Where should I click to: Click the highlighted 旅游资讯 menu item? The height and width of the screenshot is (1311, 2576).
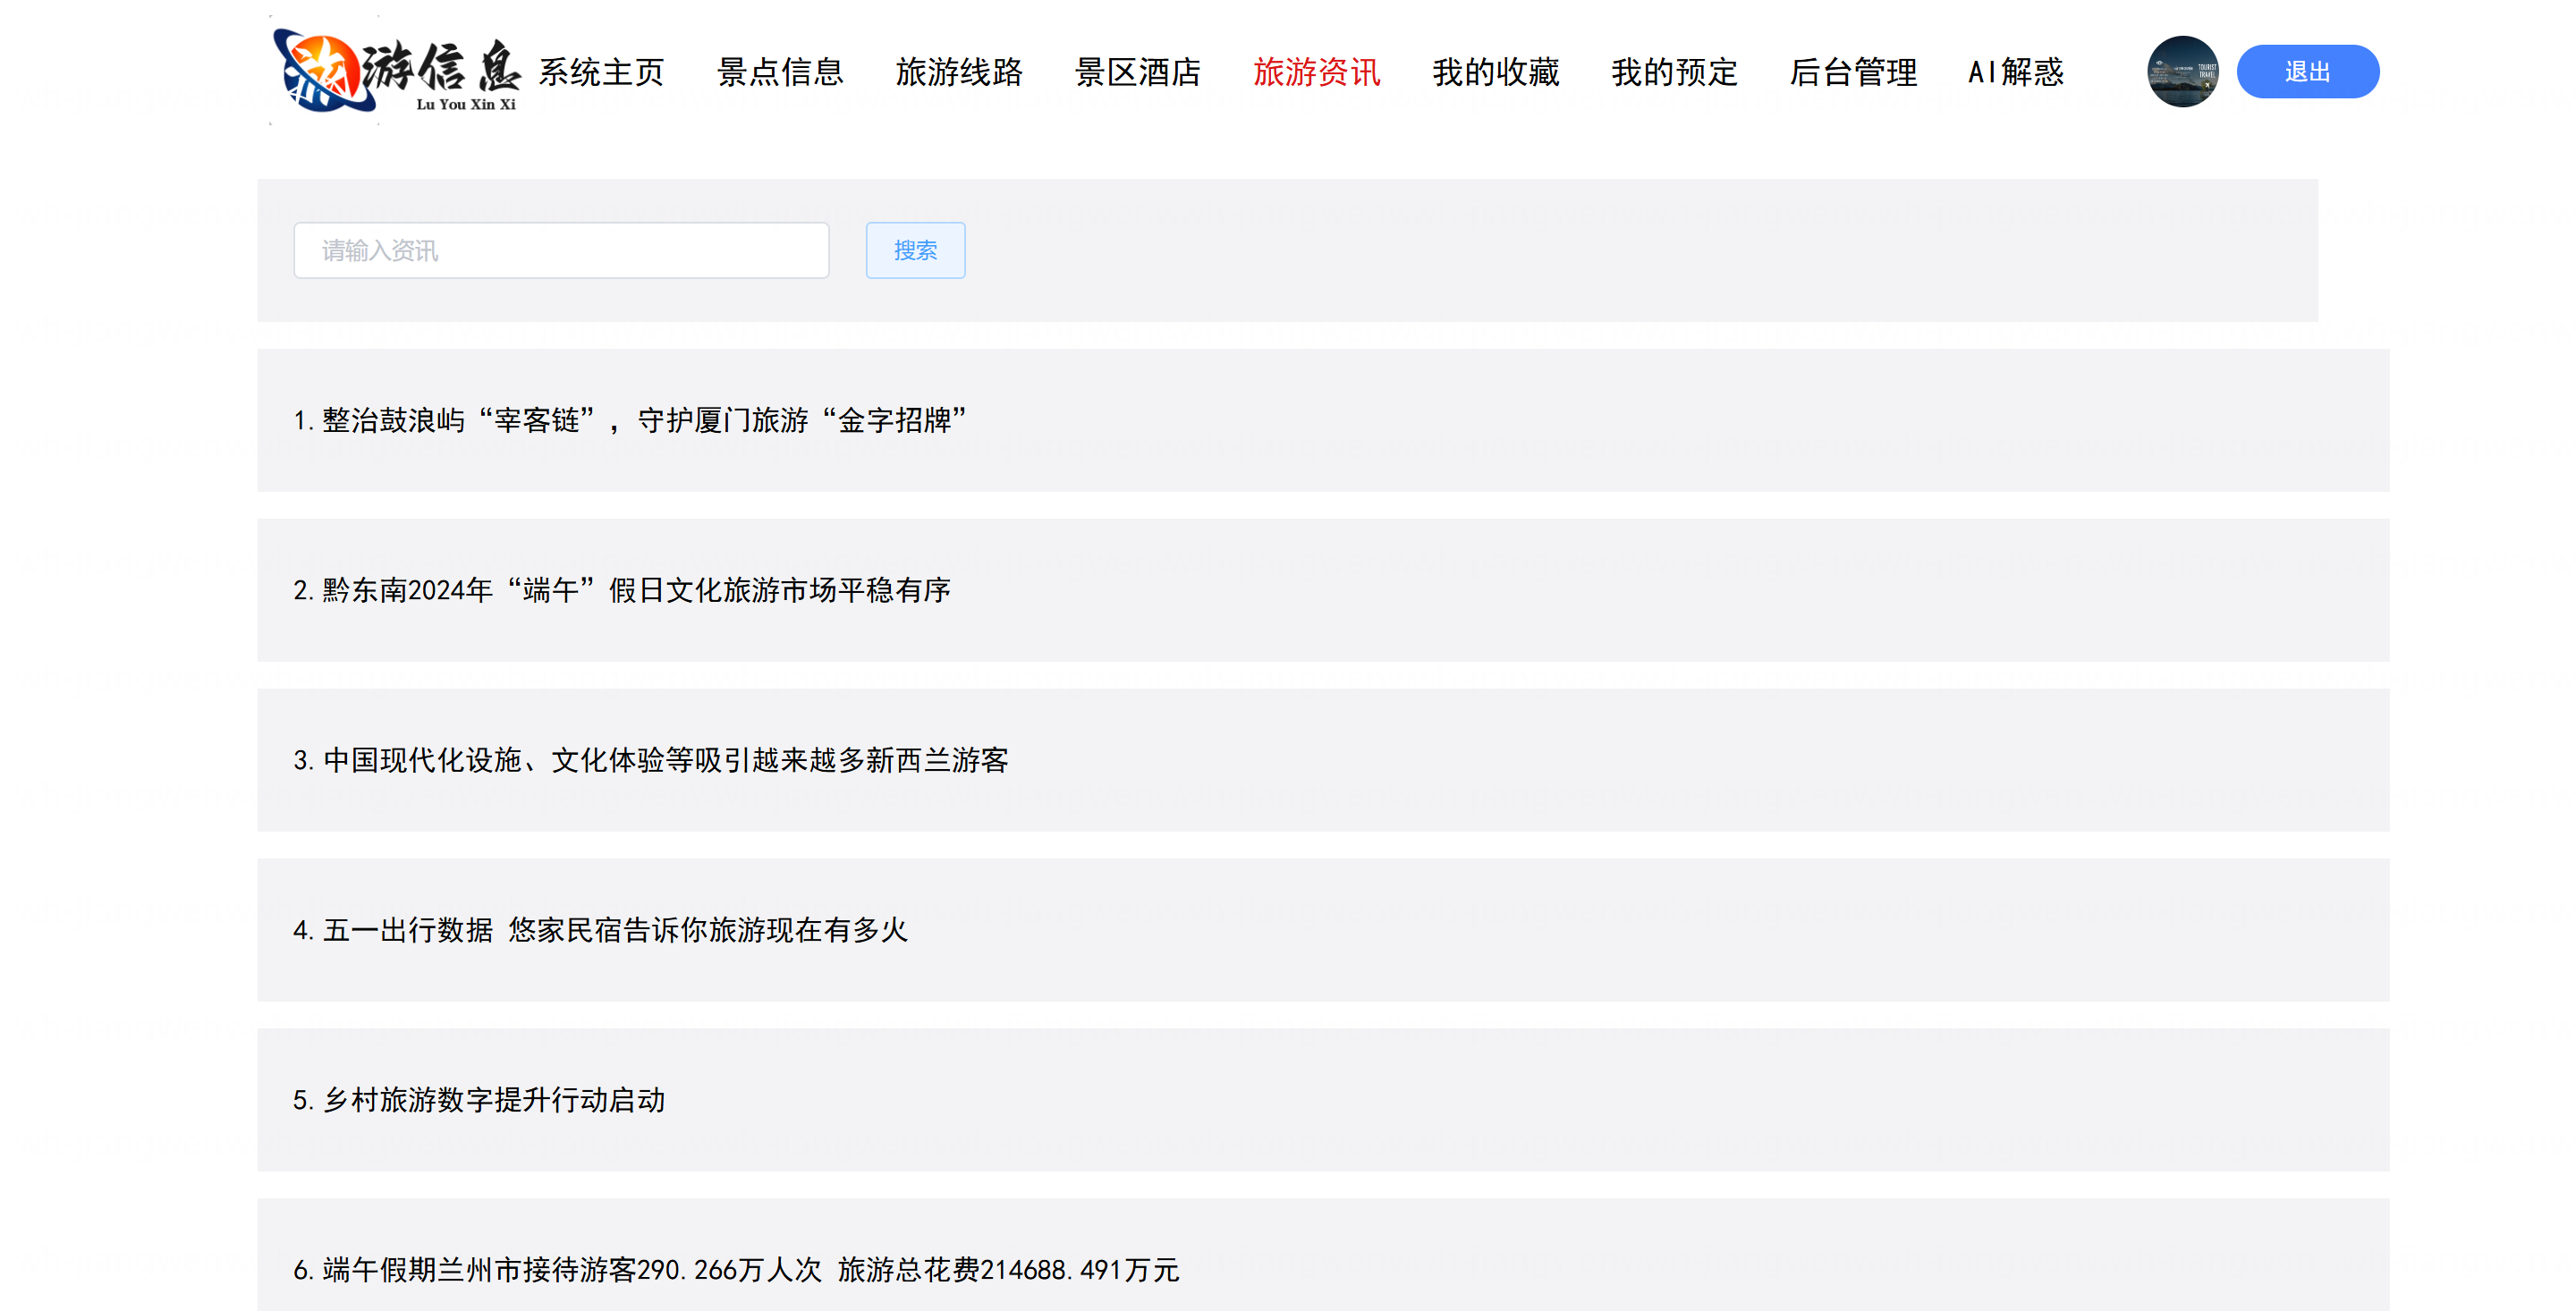click(1316, 72)
